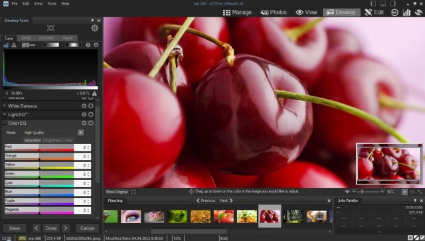
Task: Expand the White Balance section
Action: click(5, 106)
